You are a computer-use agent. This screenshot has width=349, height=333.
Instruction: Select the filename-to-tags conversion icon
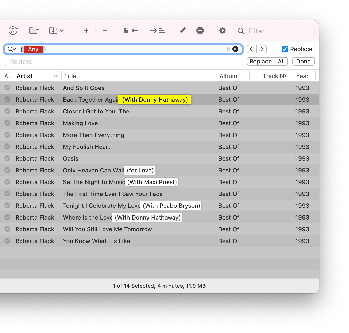tap(158, 31)
